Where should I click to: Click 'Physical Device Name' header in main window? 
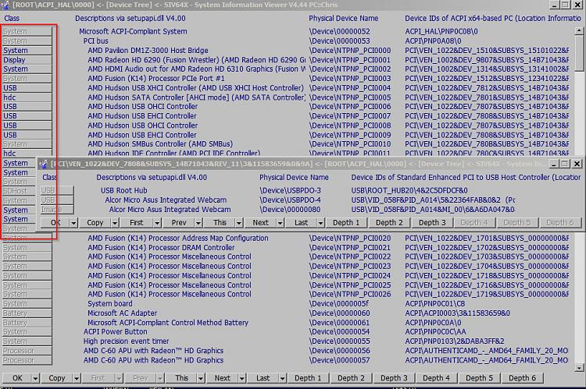[344, 18]
